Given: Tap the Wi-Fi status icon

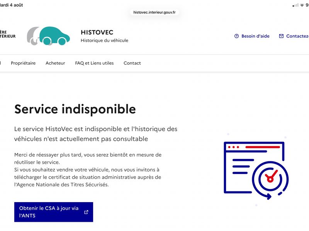Looking at the screenshot, I should click(x=302, y=5).
